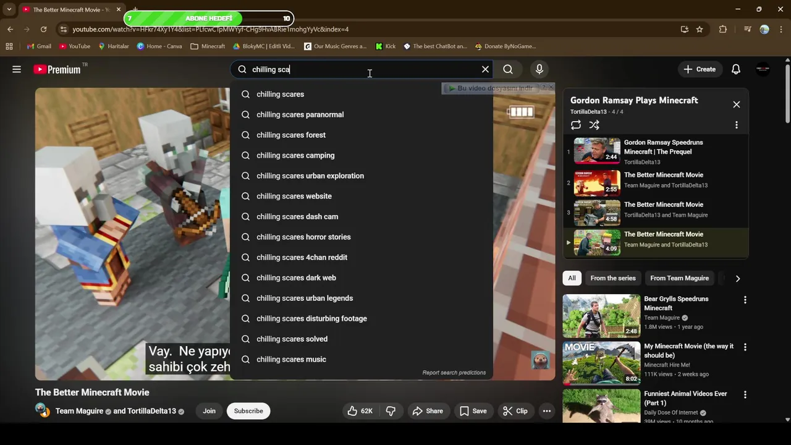Start voice search with the microphone

click(539, 69)
